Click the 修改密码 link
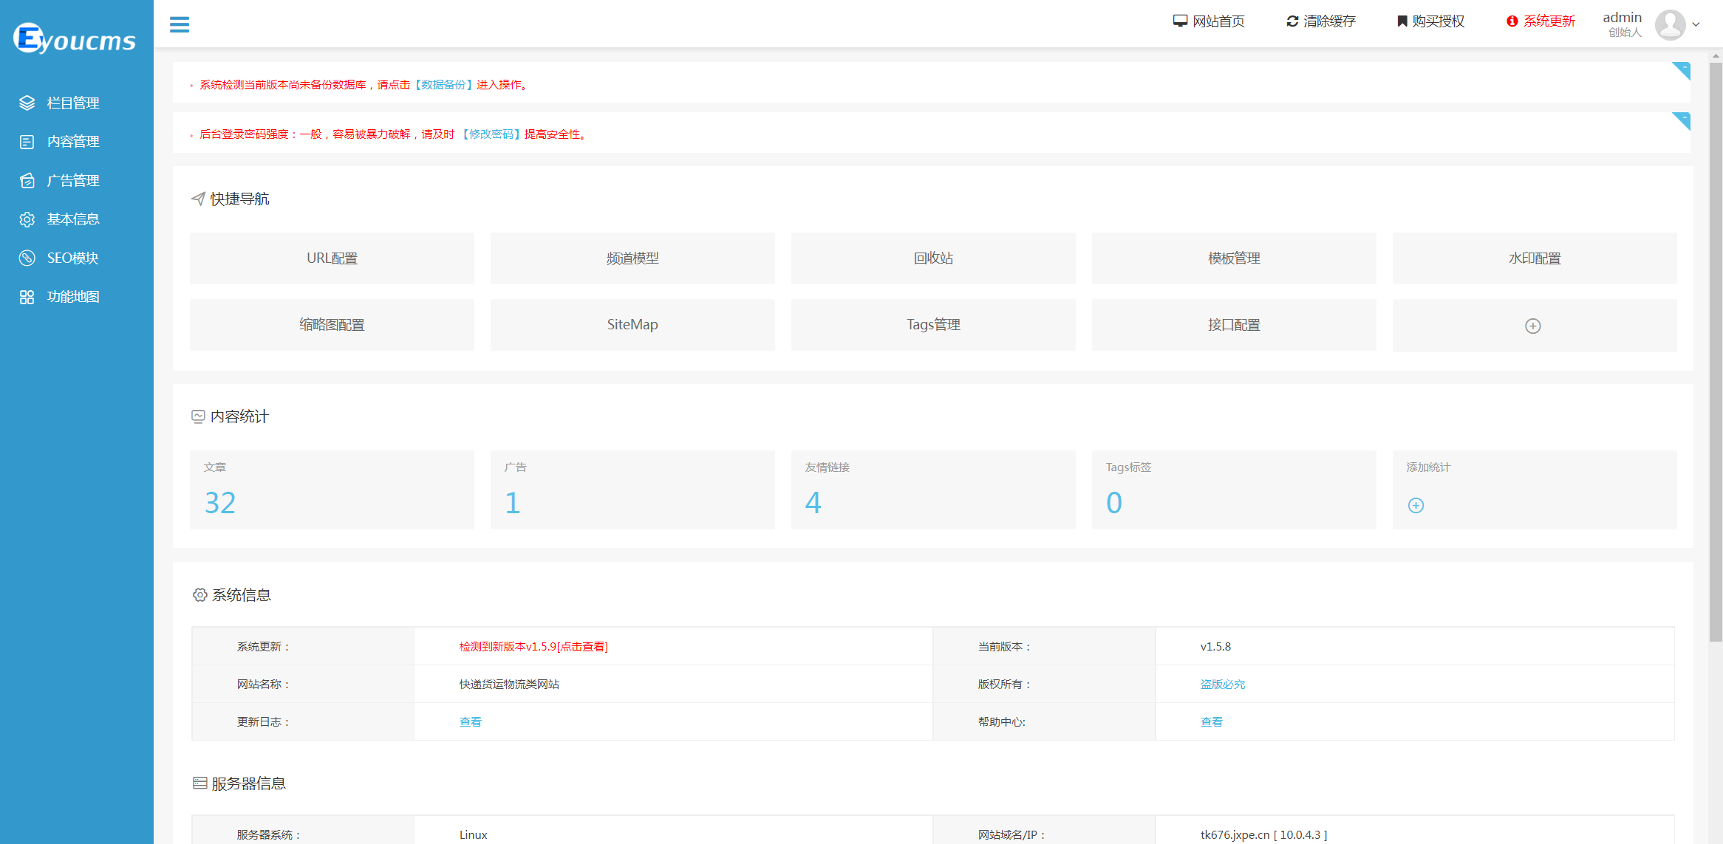The image size is (1723, 844). pos(491,134)
